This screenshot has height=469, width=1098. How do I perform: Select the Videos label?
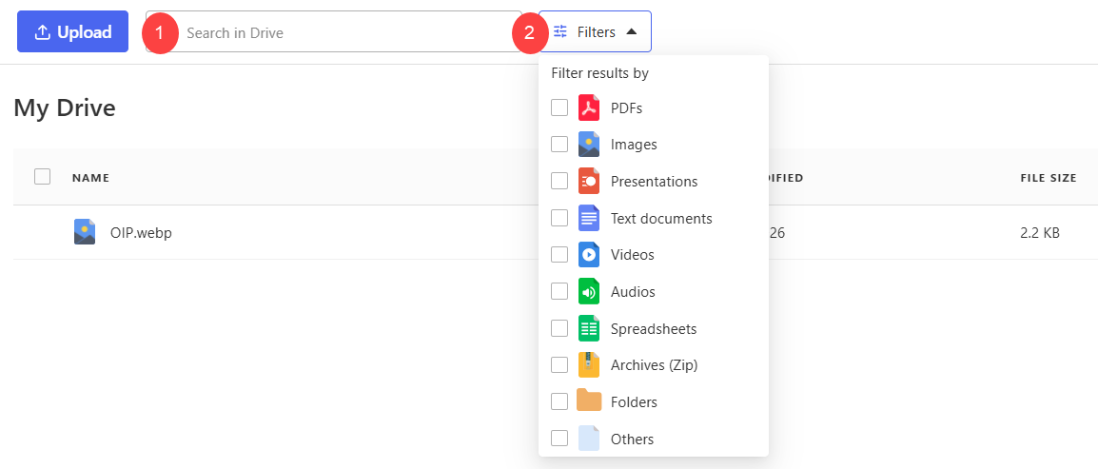point(633,255)
